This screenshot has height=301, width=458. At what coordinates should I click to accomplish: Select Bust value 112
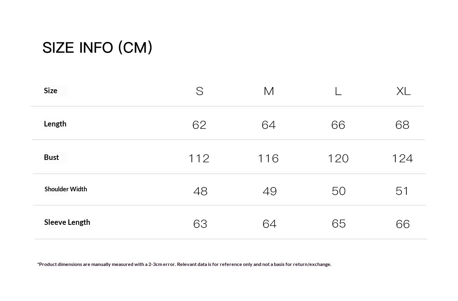click(199, 158)
